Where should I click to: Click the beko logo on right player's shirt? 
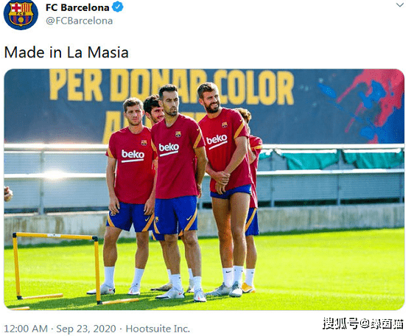coord(217,141)
